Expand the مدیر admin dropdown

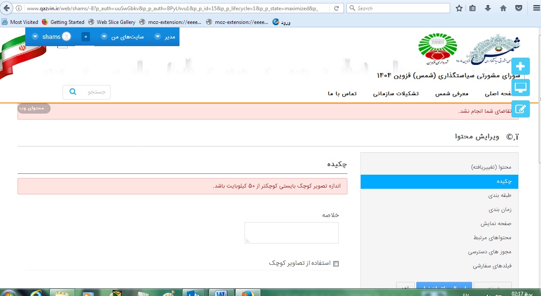click(165, 37)
